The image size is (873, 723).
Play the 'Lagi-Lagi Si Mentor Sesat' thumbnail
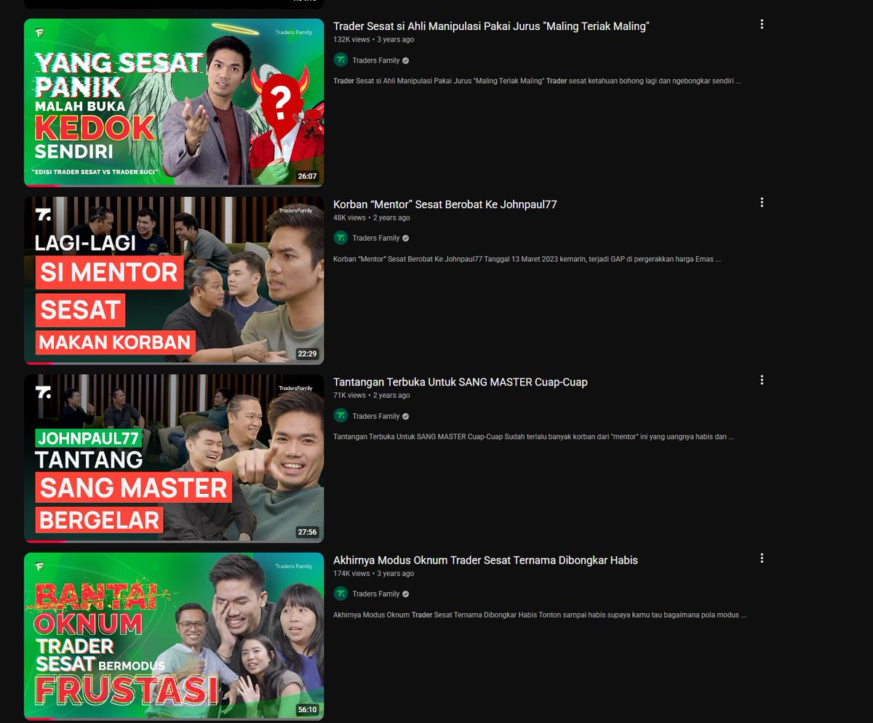(x=174, y=280)
